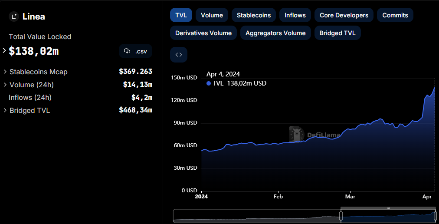Click the 2024 x-axis label
Image resolution: width=439 pixels, height=224 pixels.
(x=201, y=197)
